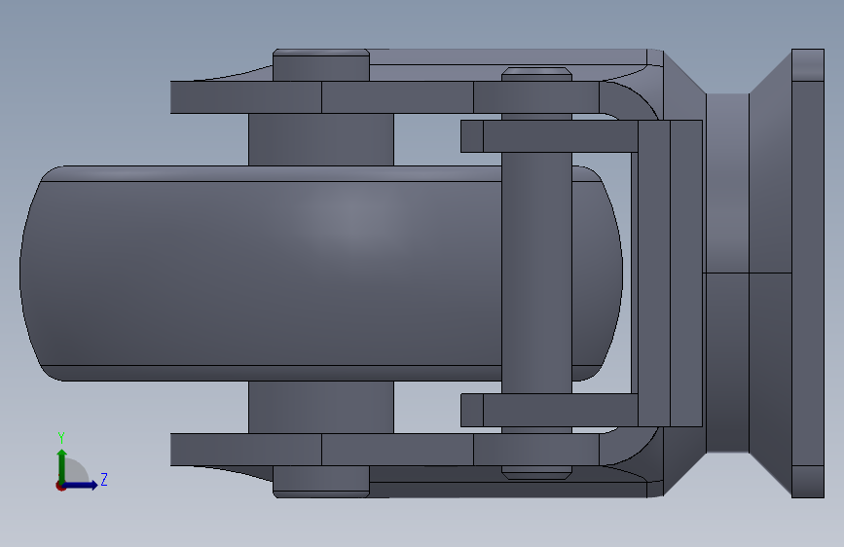The width and height of the screenshot is (844, 547).
Task: Click the blue Z axis arrow on triad
Action: [82, 485]
